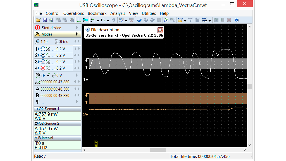Click the orange channel 2 range band
This screenshot has height=161, width=286.
tap(168, 99)
